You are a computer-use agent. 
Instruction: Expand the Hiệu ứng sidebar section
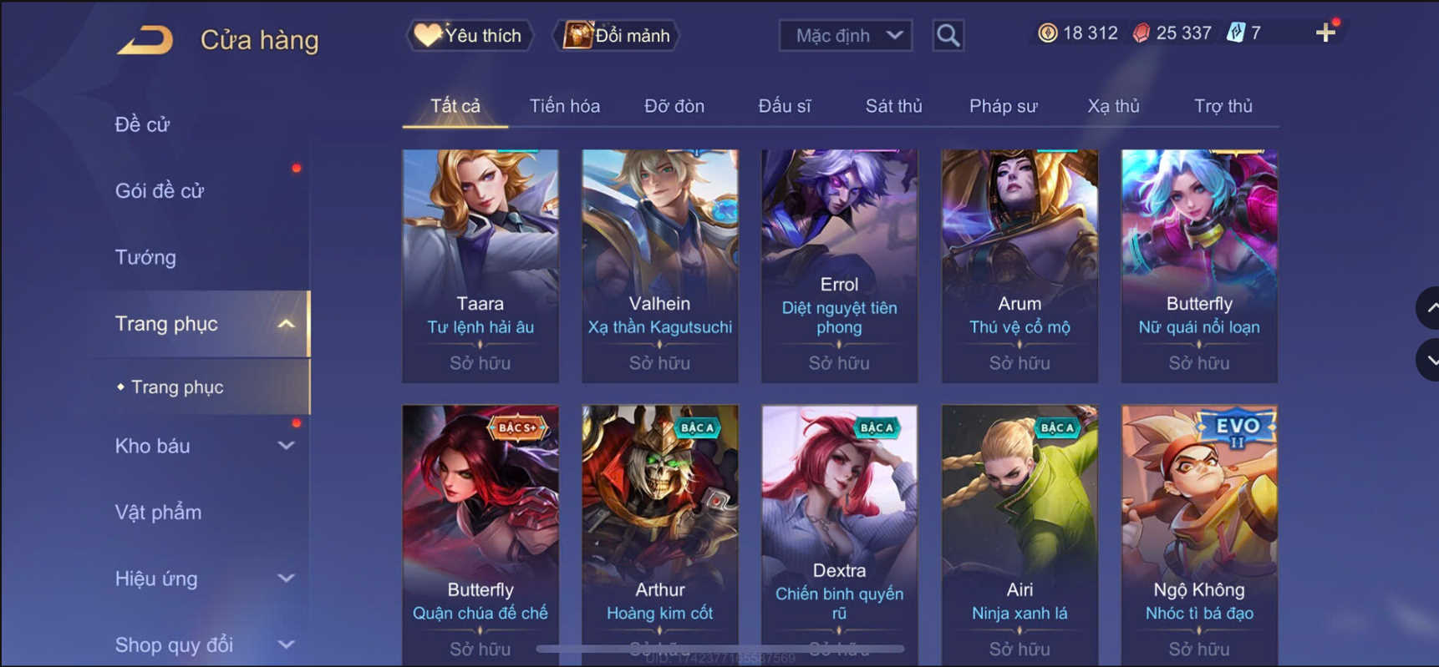(x=286, y=579)
